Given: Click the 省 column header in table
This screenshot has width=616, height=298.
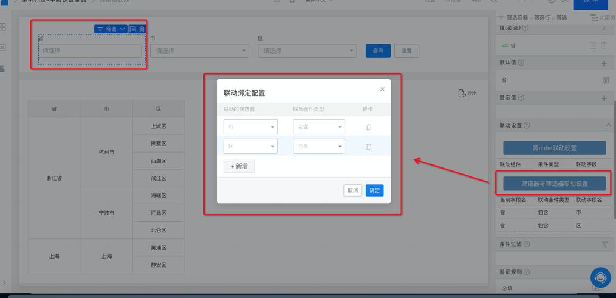Looking at the screenshot, I should [54, 108].
